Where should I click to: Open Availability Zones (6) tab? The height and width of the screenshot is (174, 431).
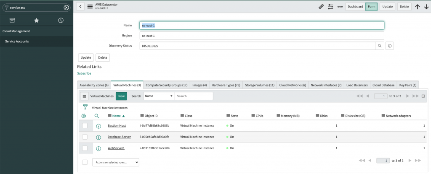(94, 85)
